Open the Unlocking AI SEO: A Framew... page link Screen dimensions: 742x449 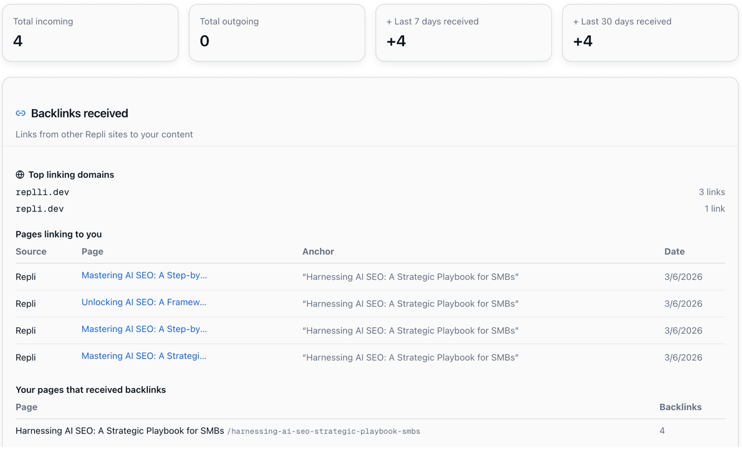point(143,302)
